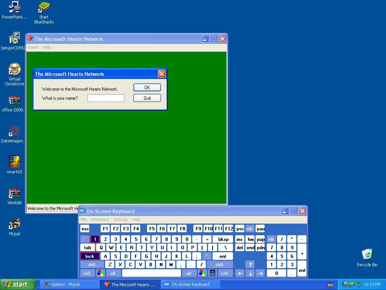The image size is (386, 290).
Task: Click the pup page up key
Action: [x=260, y=239]
